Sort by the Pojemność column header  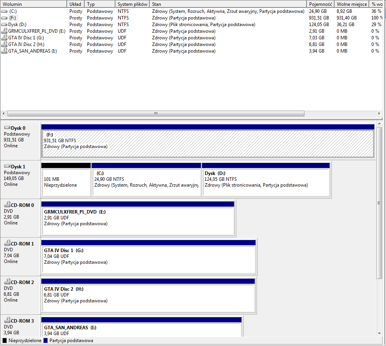point(320,4)
